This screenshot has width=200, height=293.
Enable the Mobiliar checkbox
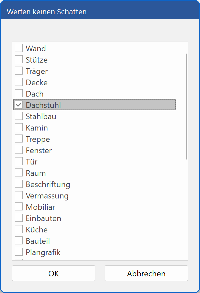point(19,207)
